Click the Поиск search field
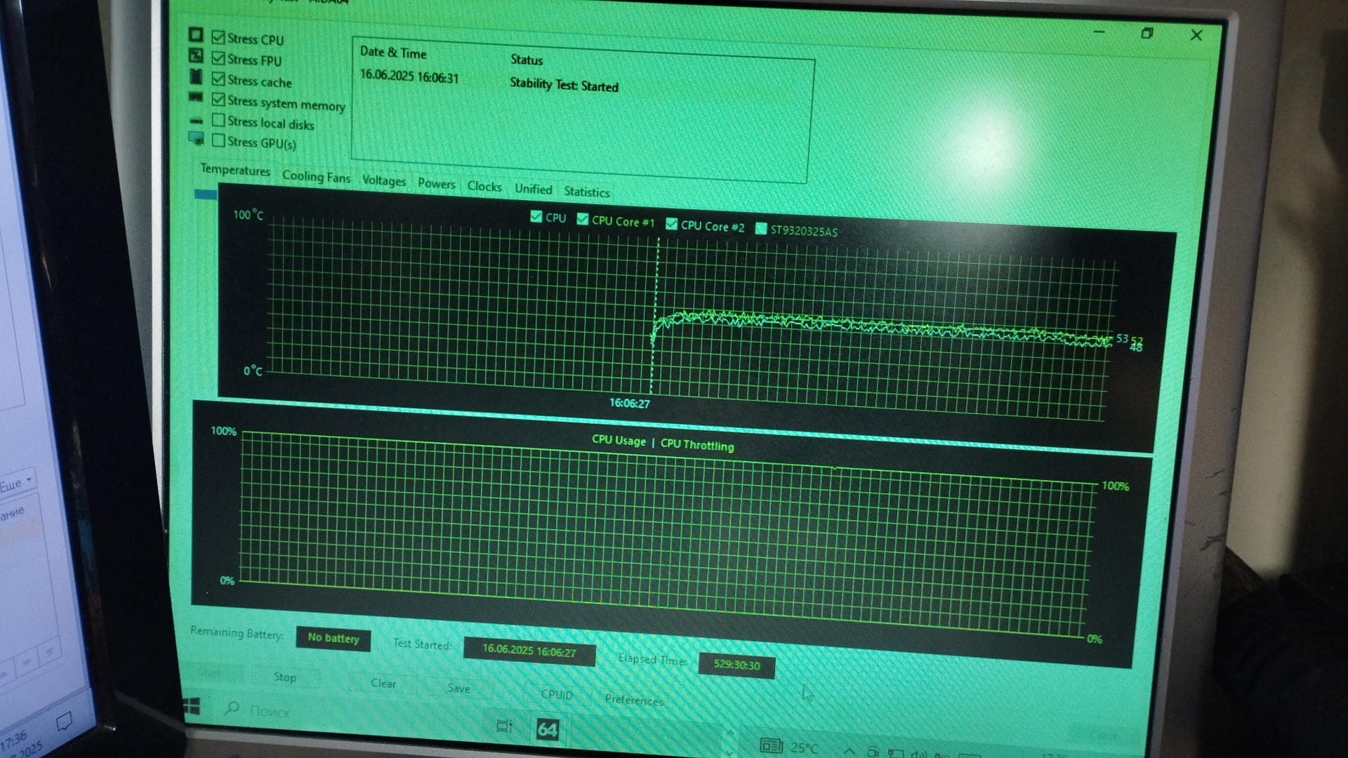Image resolution: width=1348 pixels, height=758 pixels. [270, 712]
